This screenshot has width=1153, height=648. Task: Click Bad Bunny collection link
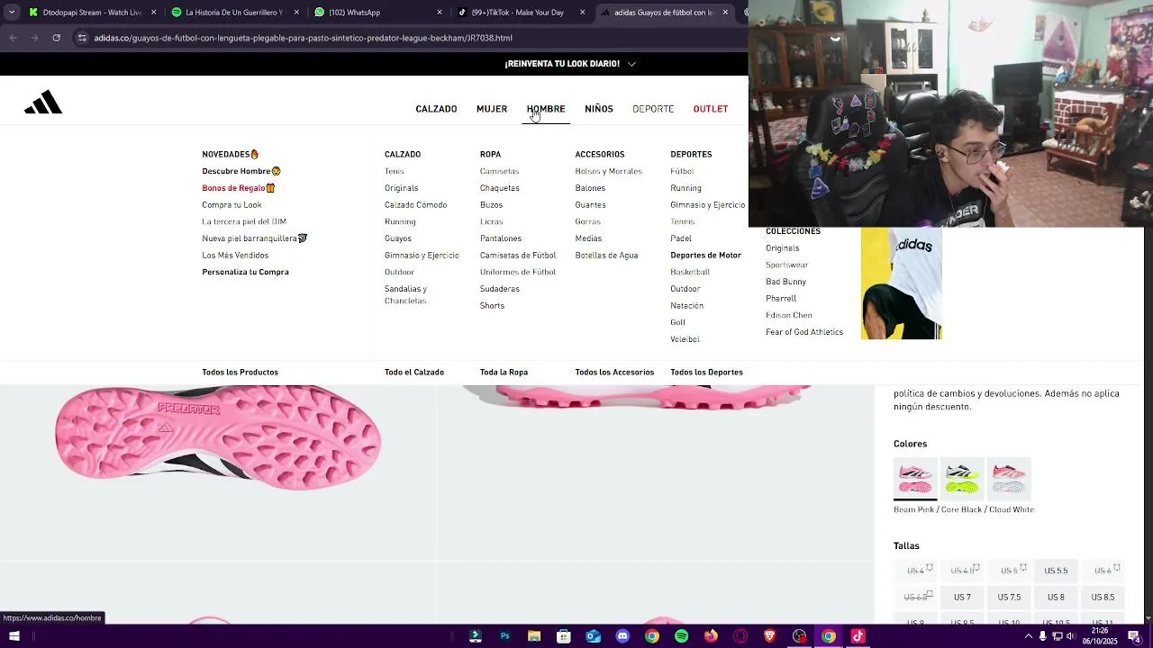(785, 282)
